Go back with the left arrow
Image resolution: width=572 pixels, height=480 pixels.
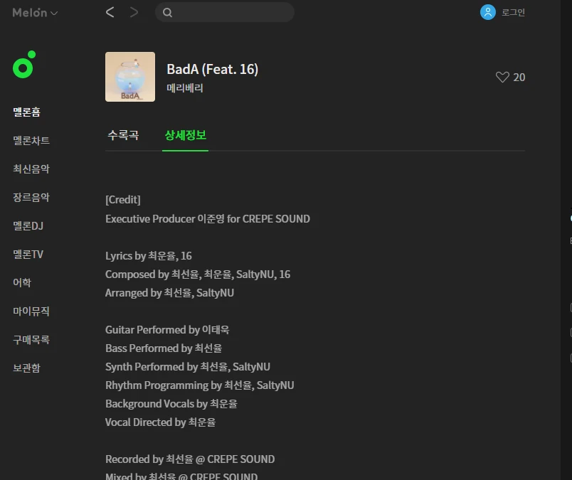click(110, 12)
